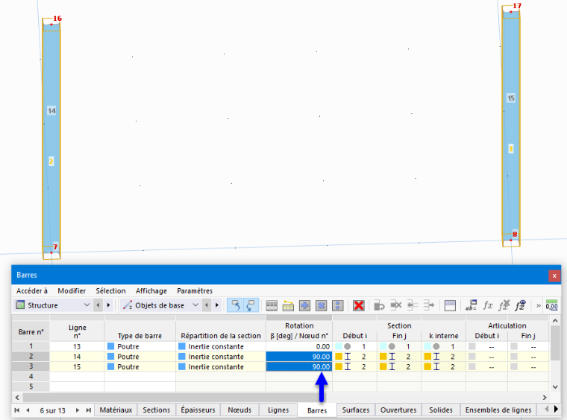
Task: Click Inertie constante cell in row 3
Action: coord(221,366)
